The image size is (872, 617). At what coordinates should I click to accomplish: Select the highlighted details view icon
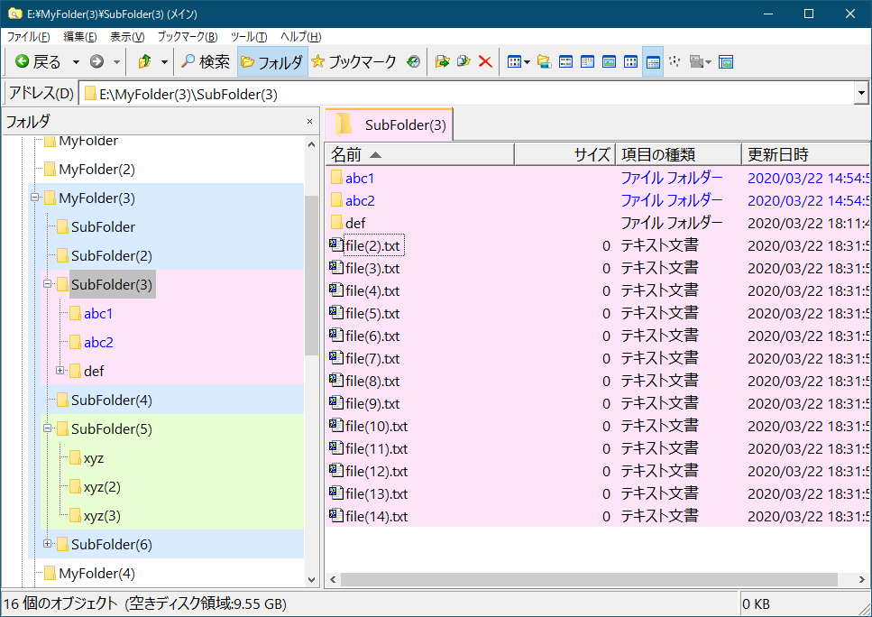[653, 62]
